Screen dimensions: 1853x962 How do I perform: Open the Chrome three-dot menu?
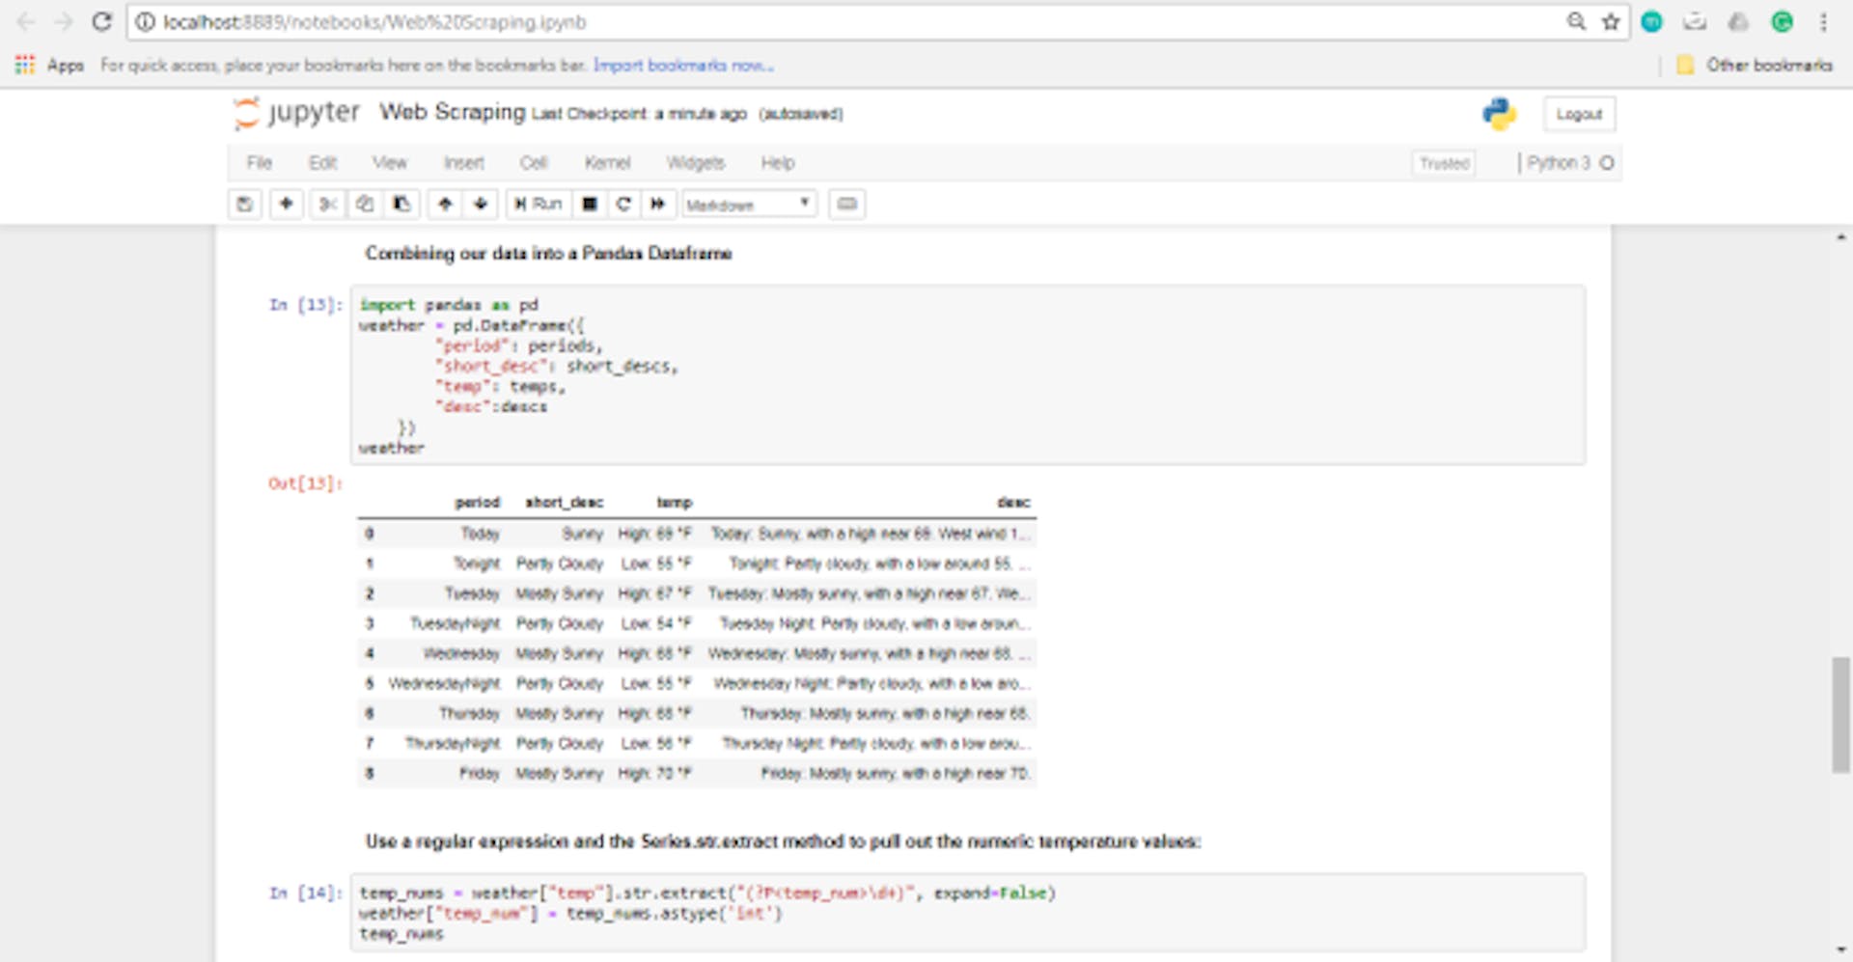[x=1823, y=21]
